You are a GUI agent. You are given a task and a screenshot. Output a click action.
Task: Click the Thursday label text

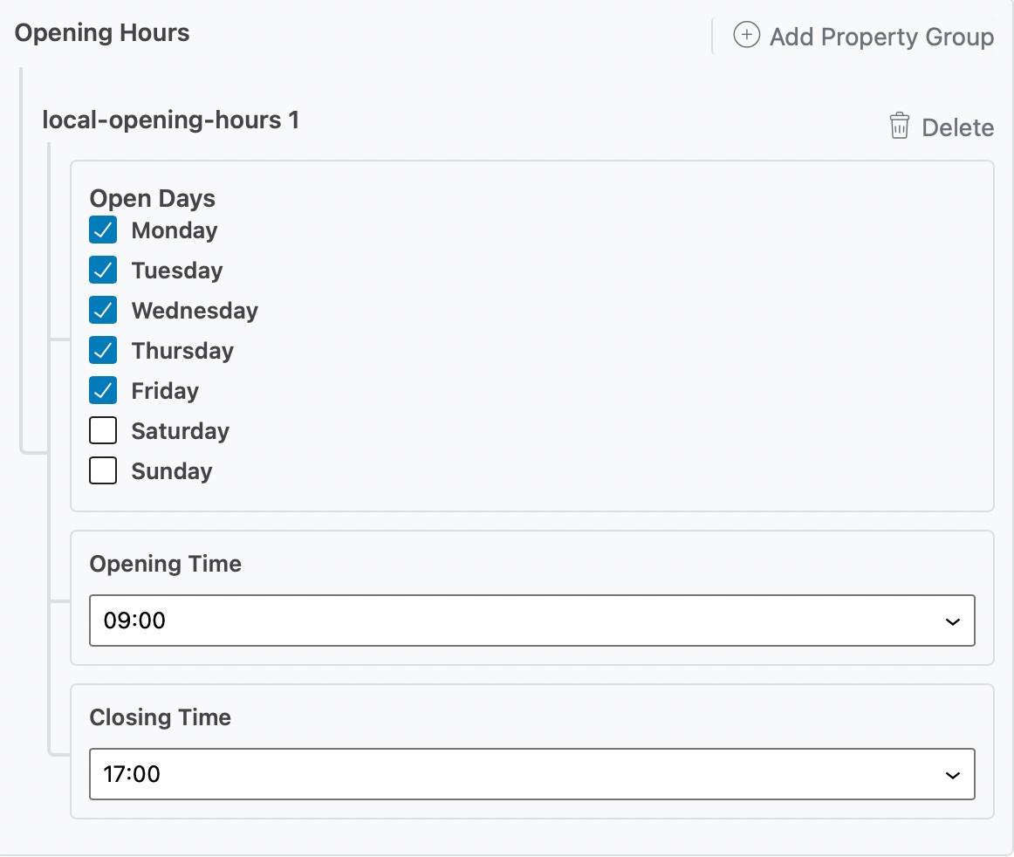click(x=183, y=351)
